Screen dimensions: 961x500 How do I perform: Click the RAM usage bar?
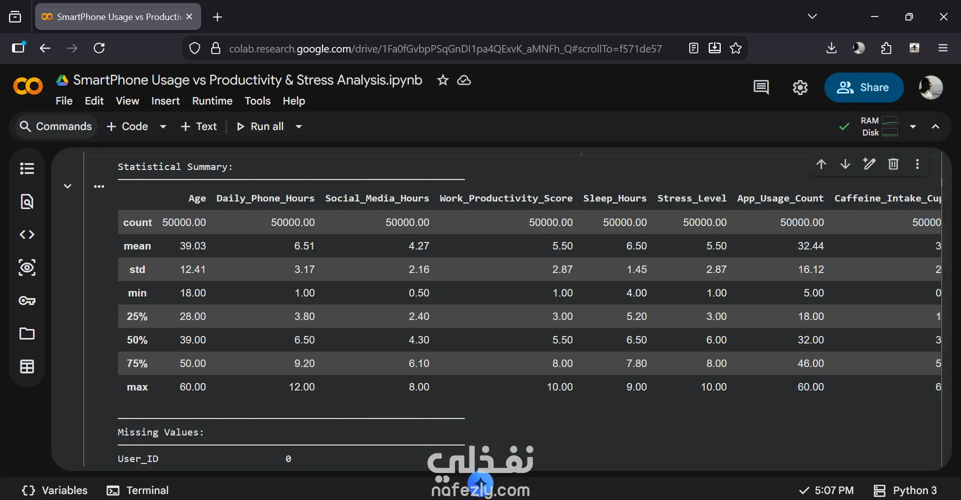tap(890, 120)
